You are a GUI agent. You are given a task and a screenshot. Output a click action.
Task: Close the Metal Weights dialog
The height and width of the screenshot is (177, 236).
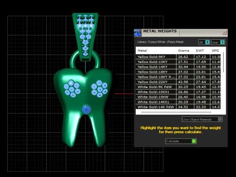(224, 32)
